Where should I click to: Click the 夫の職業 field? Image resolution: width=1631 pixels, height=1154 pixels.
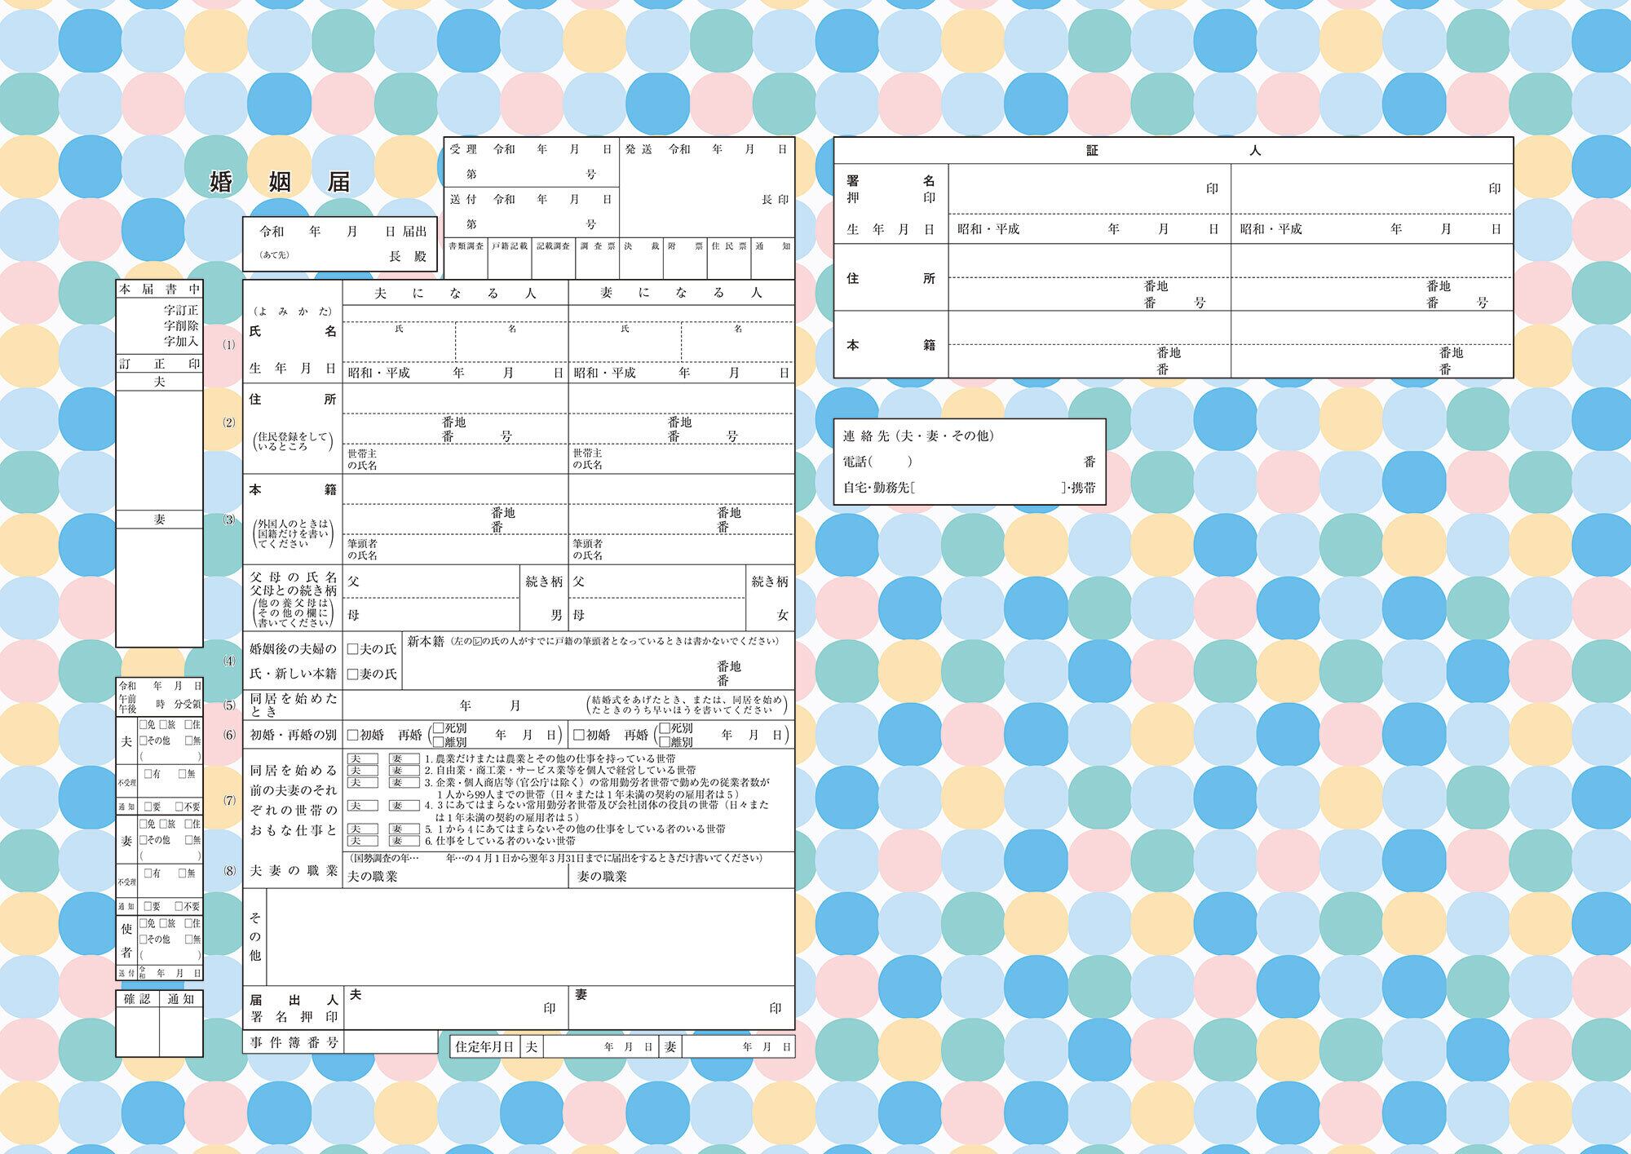click(x=481, y=877)
